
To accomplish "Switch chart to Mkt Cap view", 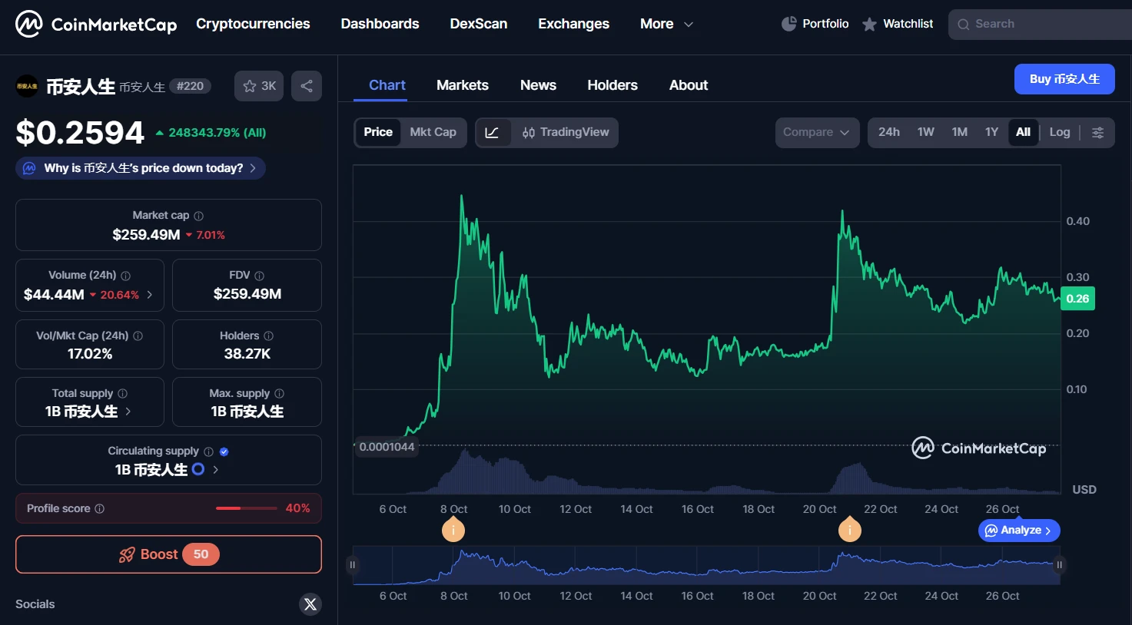I will pos(433,132).
